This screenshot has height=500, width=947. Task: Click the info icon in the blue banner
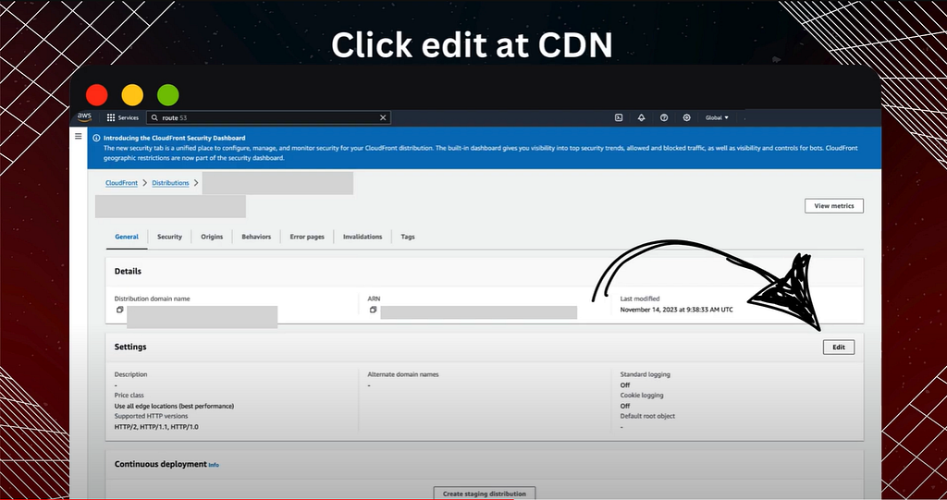pyautogui.click(x=96, y=138)
